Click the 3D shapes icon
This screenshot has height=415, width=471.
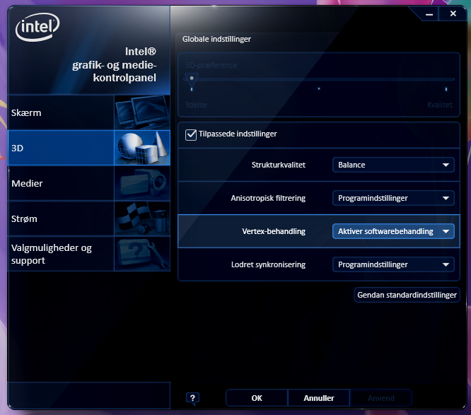point(142,148)
